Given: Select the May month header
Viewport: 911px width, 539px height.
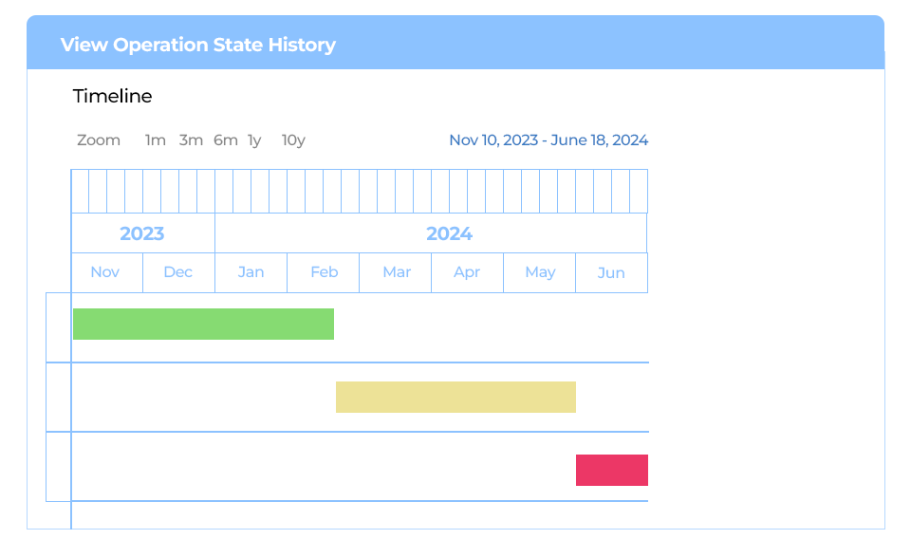Looking at the screenshot, I should [540, 272].
